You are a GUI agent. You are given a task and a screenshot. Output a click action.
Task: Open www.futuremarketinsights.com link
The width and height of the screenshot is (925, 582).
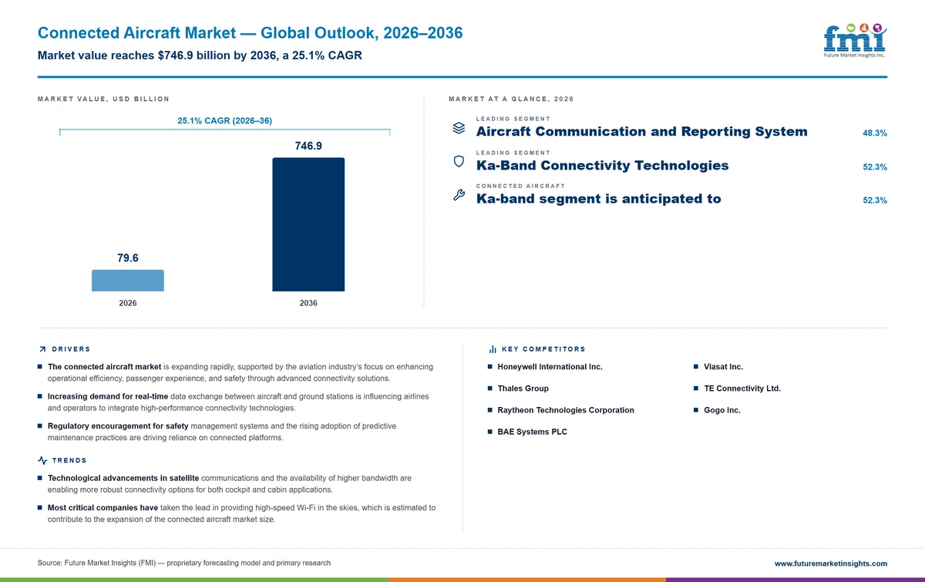831,563
